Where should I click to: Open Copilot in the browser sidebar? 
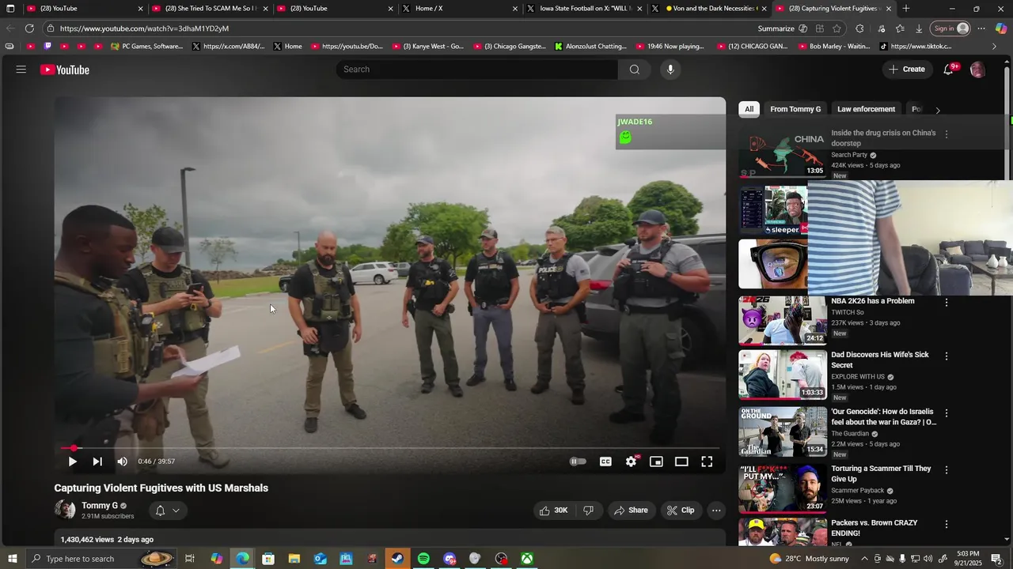click(x=1001, y=28)
